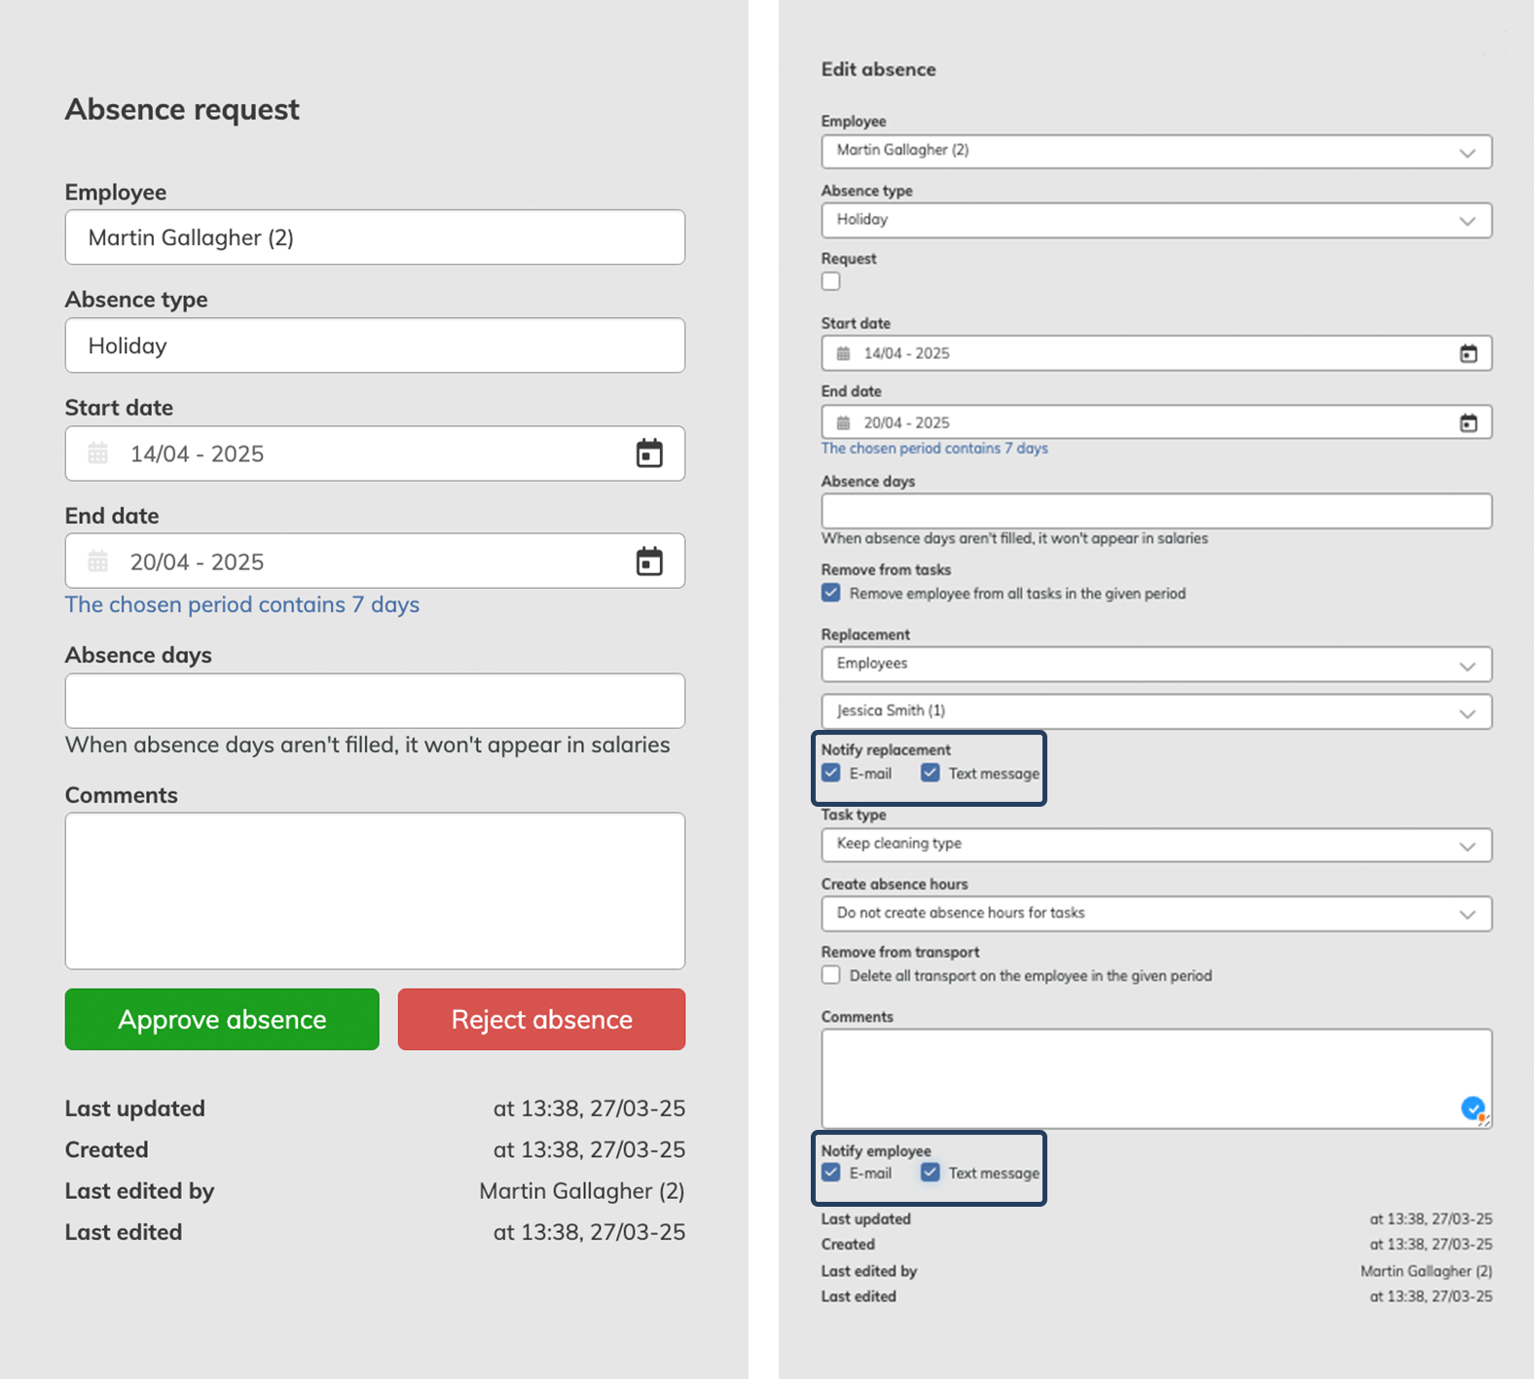Open the Jessica Smith replacement dropdown
This screenshot has height=1379, width=1534.
(x=1155, y=711)
